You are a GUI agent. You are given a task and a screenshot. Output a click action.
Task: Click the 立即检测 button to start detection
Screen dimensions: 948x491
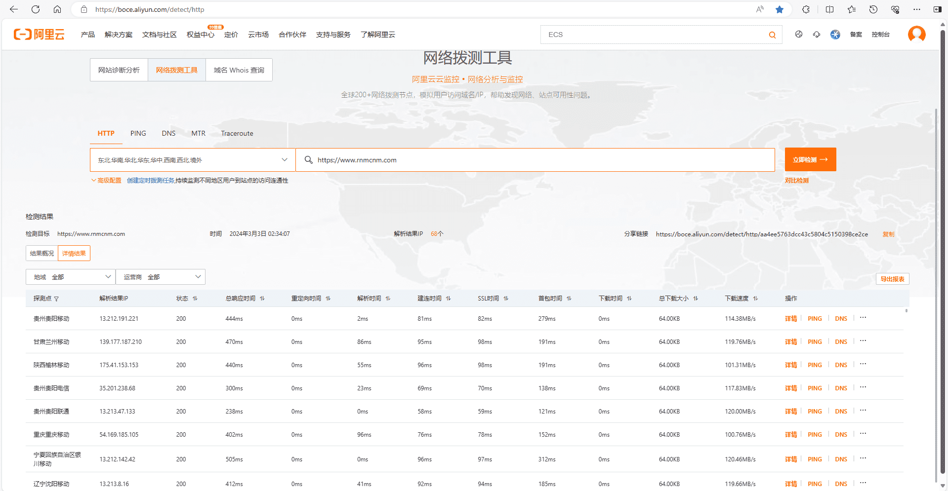click(x=810, y=159)
